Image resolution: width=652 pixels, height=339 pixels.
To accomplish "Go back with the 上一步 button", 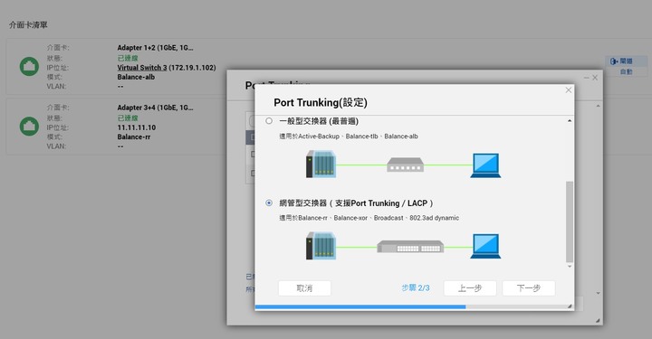I will pyautogui.click(x=470, y=288).
